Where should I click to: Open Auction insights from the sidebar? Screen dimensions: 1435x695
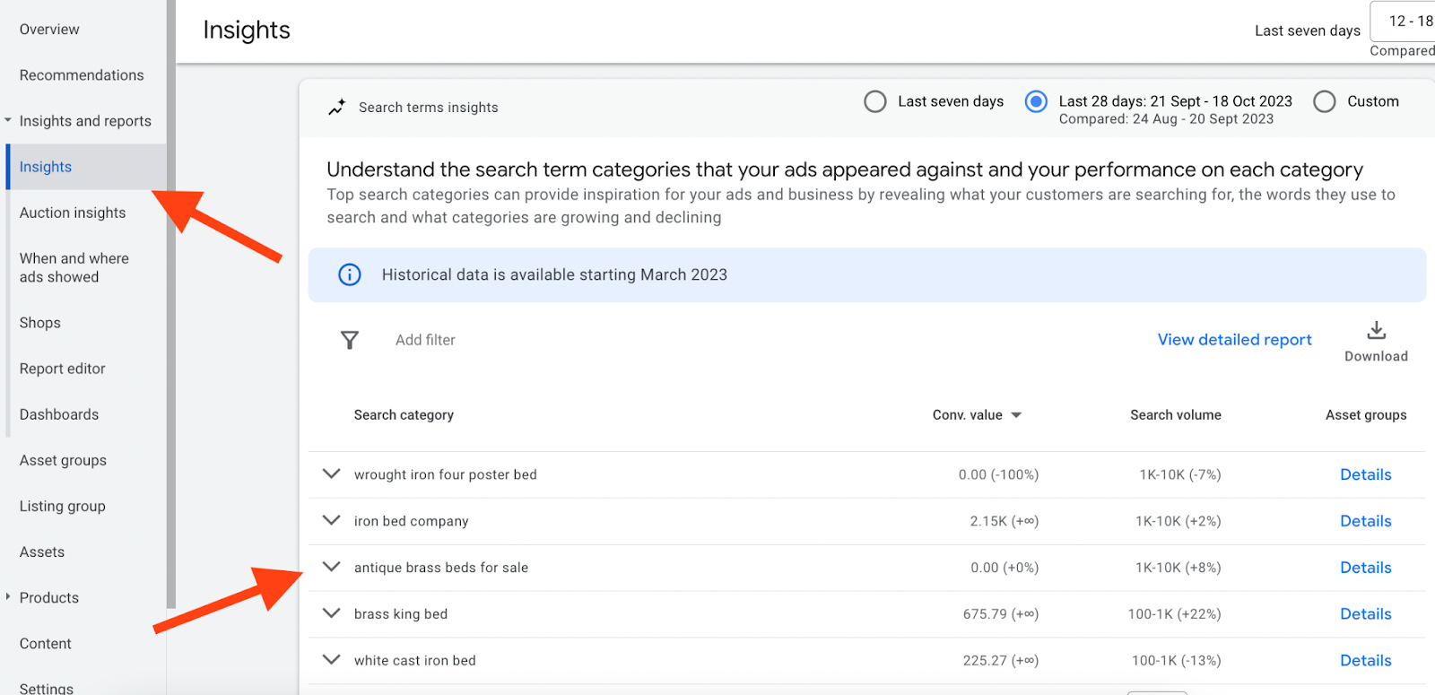(x=73, y=213)
